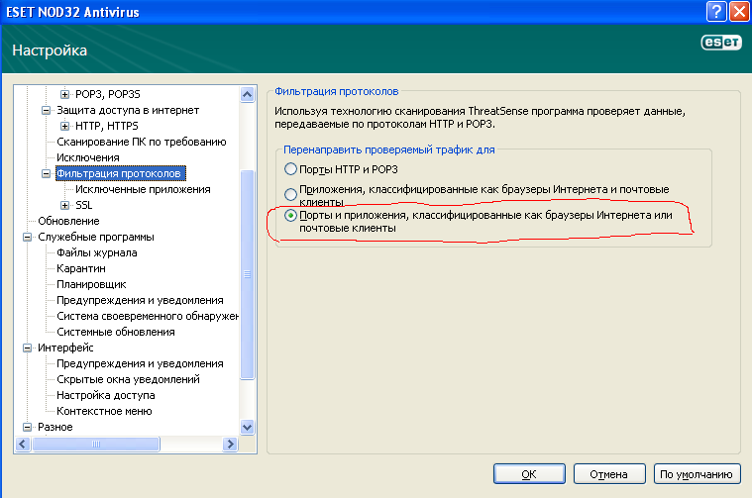The image size is (752, 498).
Task: Open the 'Обновление' settings
Action: click(x=68, y=221)
